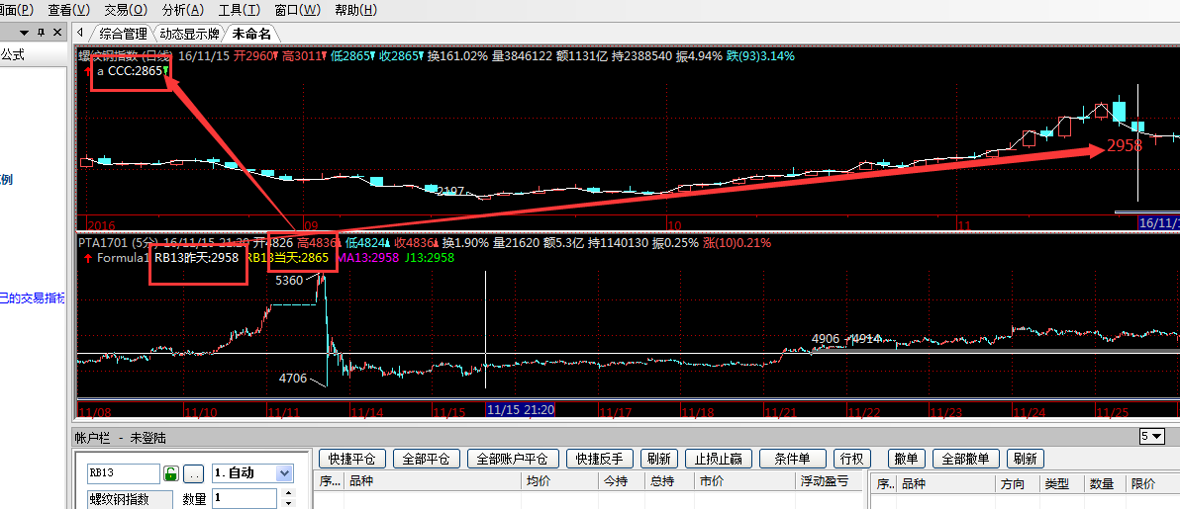1180x509 pixels.
Task: Click the 张(10)0.21% value in the lower chart
Action: coord(737,243)
